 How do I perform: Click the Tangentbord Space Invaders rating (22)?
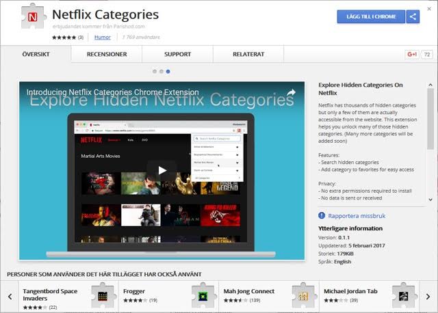40,307
